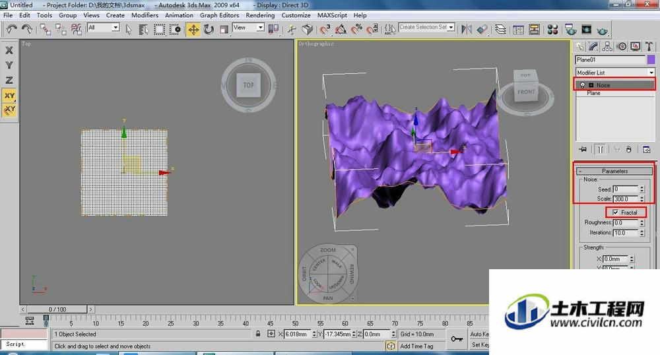Click the Use Pivot Point Center icon
Image resolution: width=660 pixels, height=355 pixels.
point(273,29)
